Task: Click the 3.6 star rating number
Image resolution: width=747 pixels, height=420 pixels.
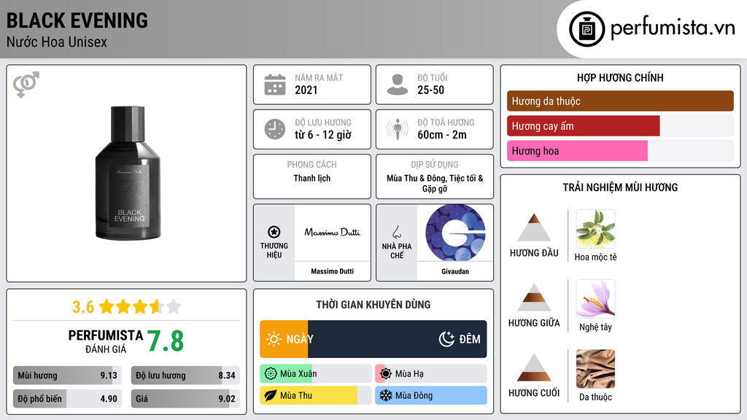Action: pos(83,307)
